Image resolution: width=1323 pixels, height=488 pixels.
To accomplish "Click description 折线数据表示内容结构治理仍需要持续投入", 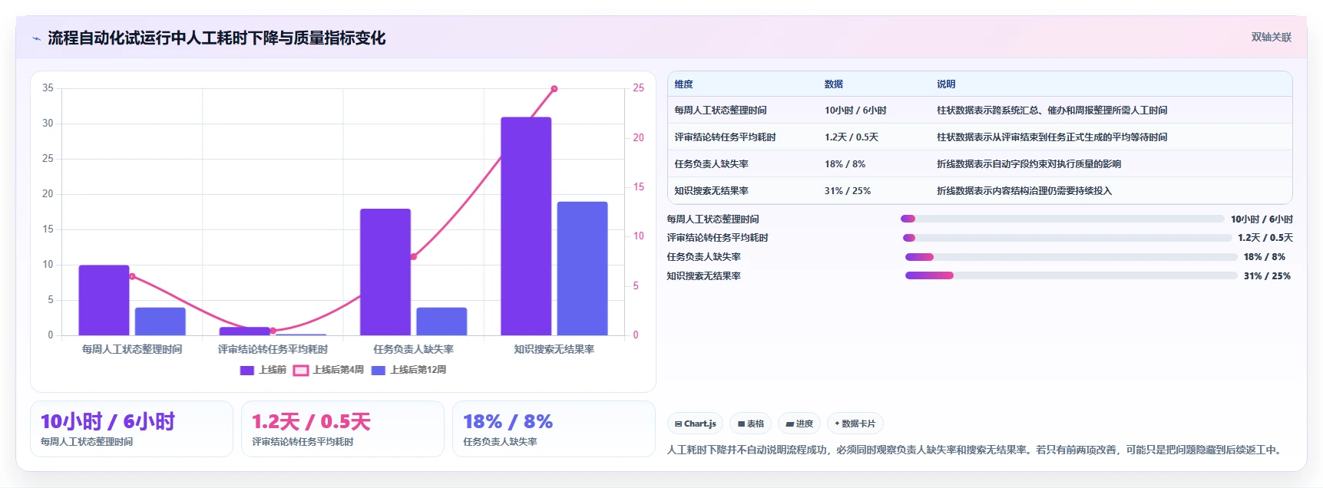I will click(x=1024, y=191).
